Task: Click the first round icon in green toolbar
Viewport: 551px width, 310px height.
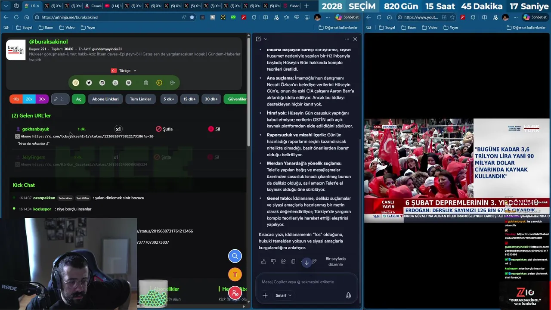Action: pyautogui.click(x=76, y=83)
